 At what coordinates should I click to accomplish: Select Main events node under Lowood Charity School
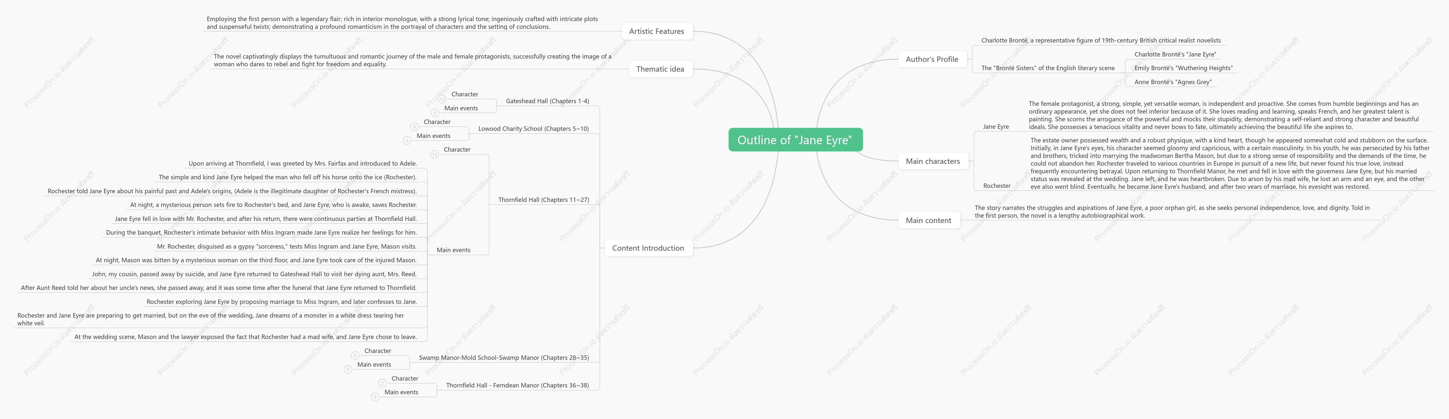(434, 136)
